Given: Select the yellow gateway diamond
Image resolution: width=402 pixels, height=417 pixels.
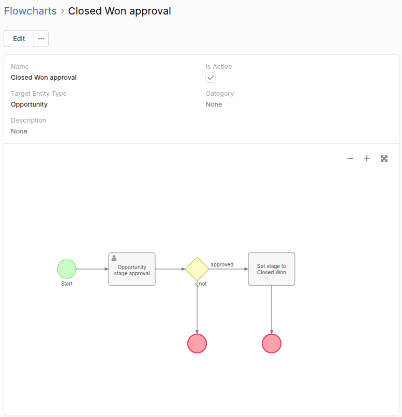Looking at the screenshot, I should tap(197, 269).
